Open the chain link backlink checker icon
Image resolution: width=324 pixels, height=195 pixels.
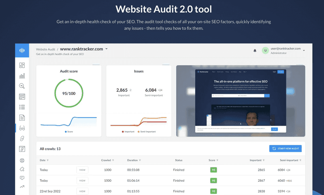(x=22, y=138)
